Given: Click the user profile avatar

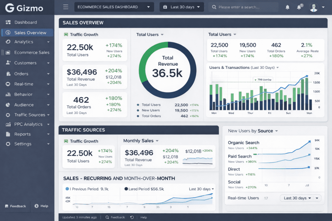Looking at the screenshot, I should [x=314, y=7].
